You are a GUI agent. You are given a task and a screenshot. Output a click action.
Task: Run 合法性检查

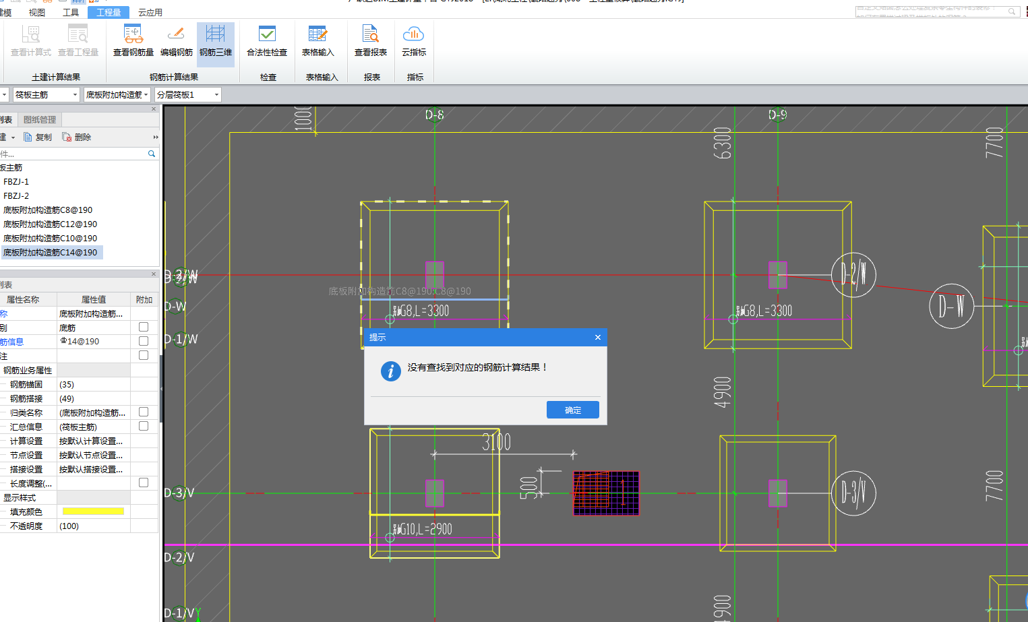click(x=267, y=40)
